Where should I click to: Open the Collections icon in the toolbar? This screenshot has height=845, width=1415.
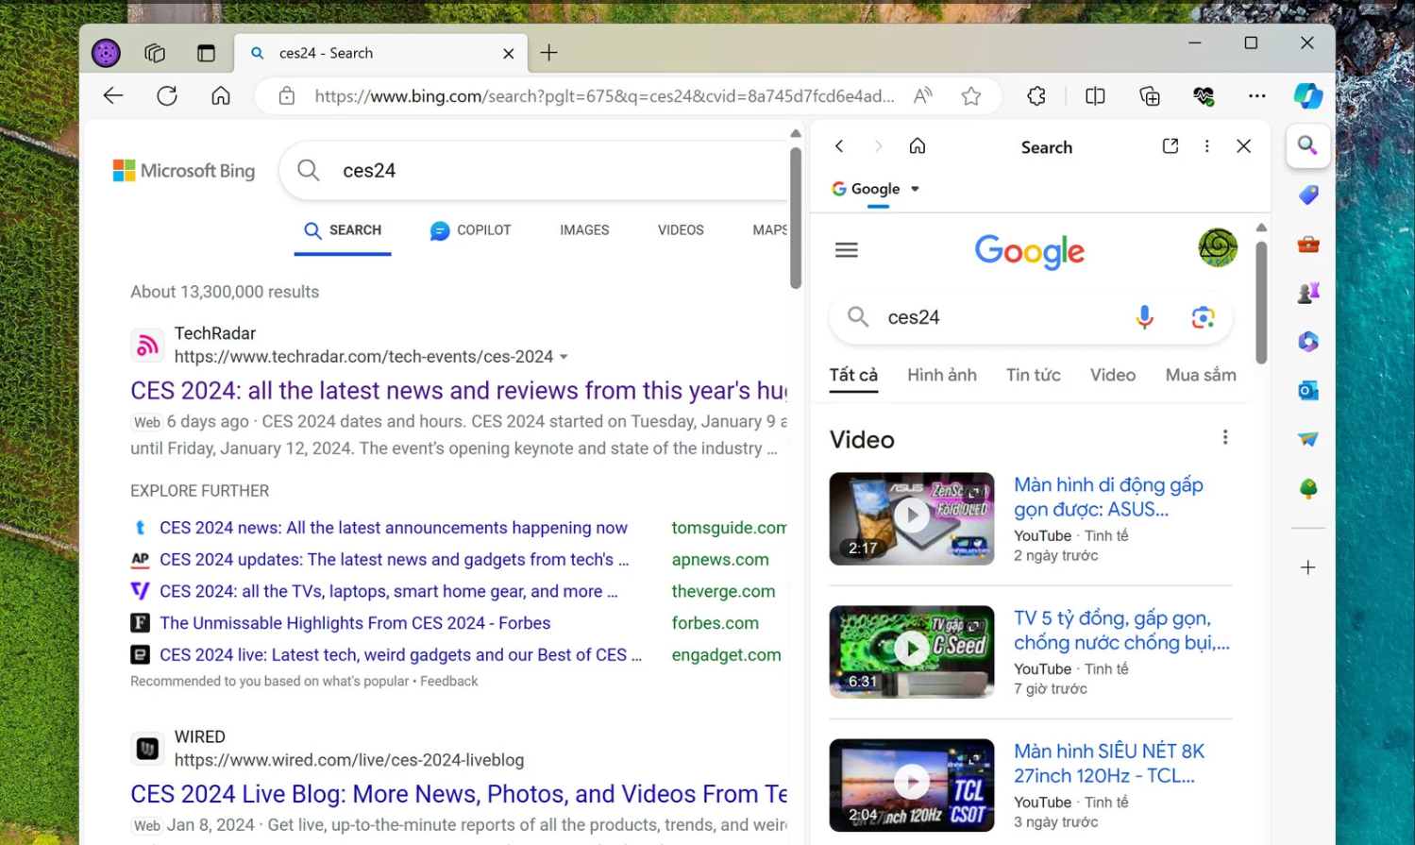(x=1149, y=96)
